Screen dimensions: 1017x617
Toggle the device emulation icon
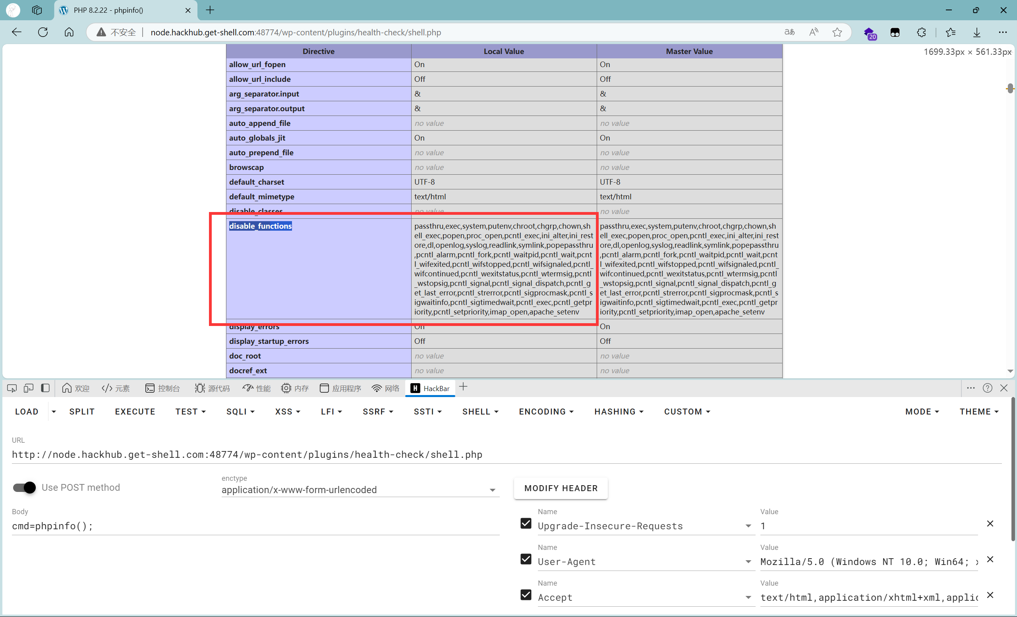pyautogui.click(x=29, y=388)
